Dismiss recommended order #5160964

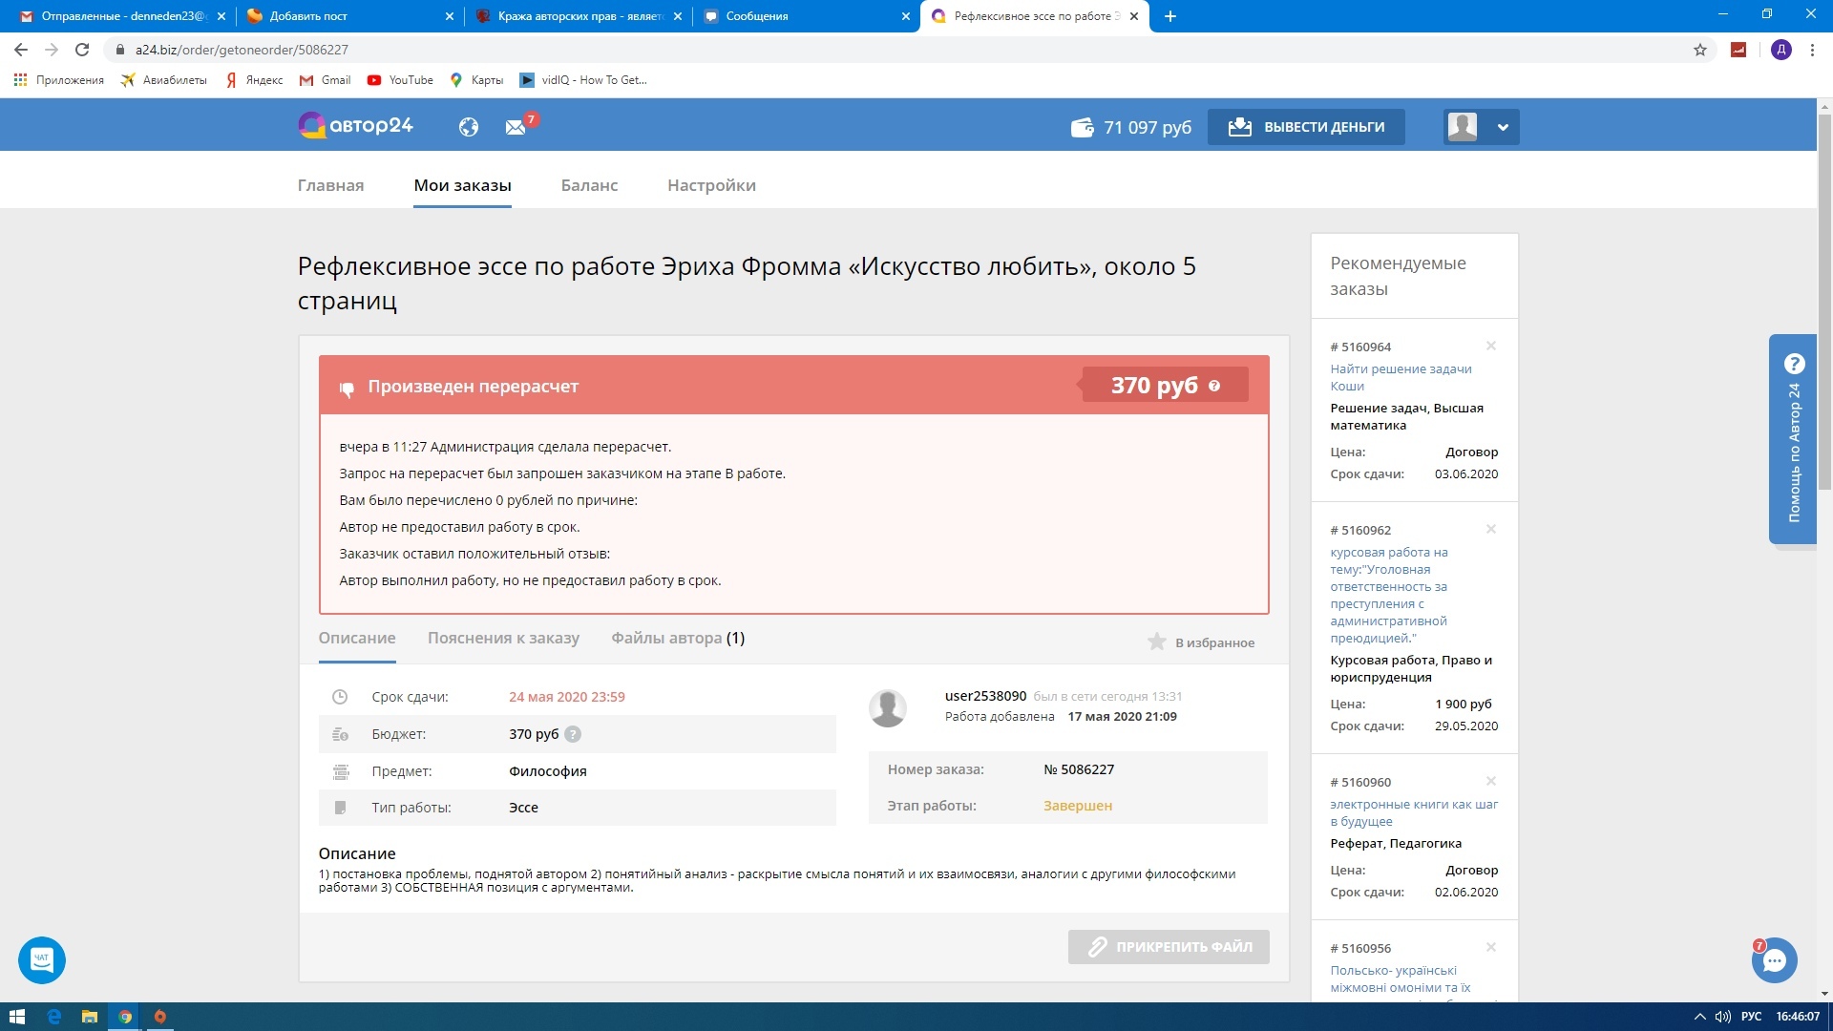tap(1491, 346)
